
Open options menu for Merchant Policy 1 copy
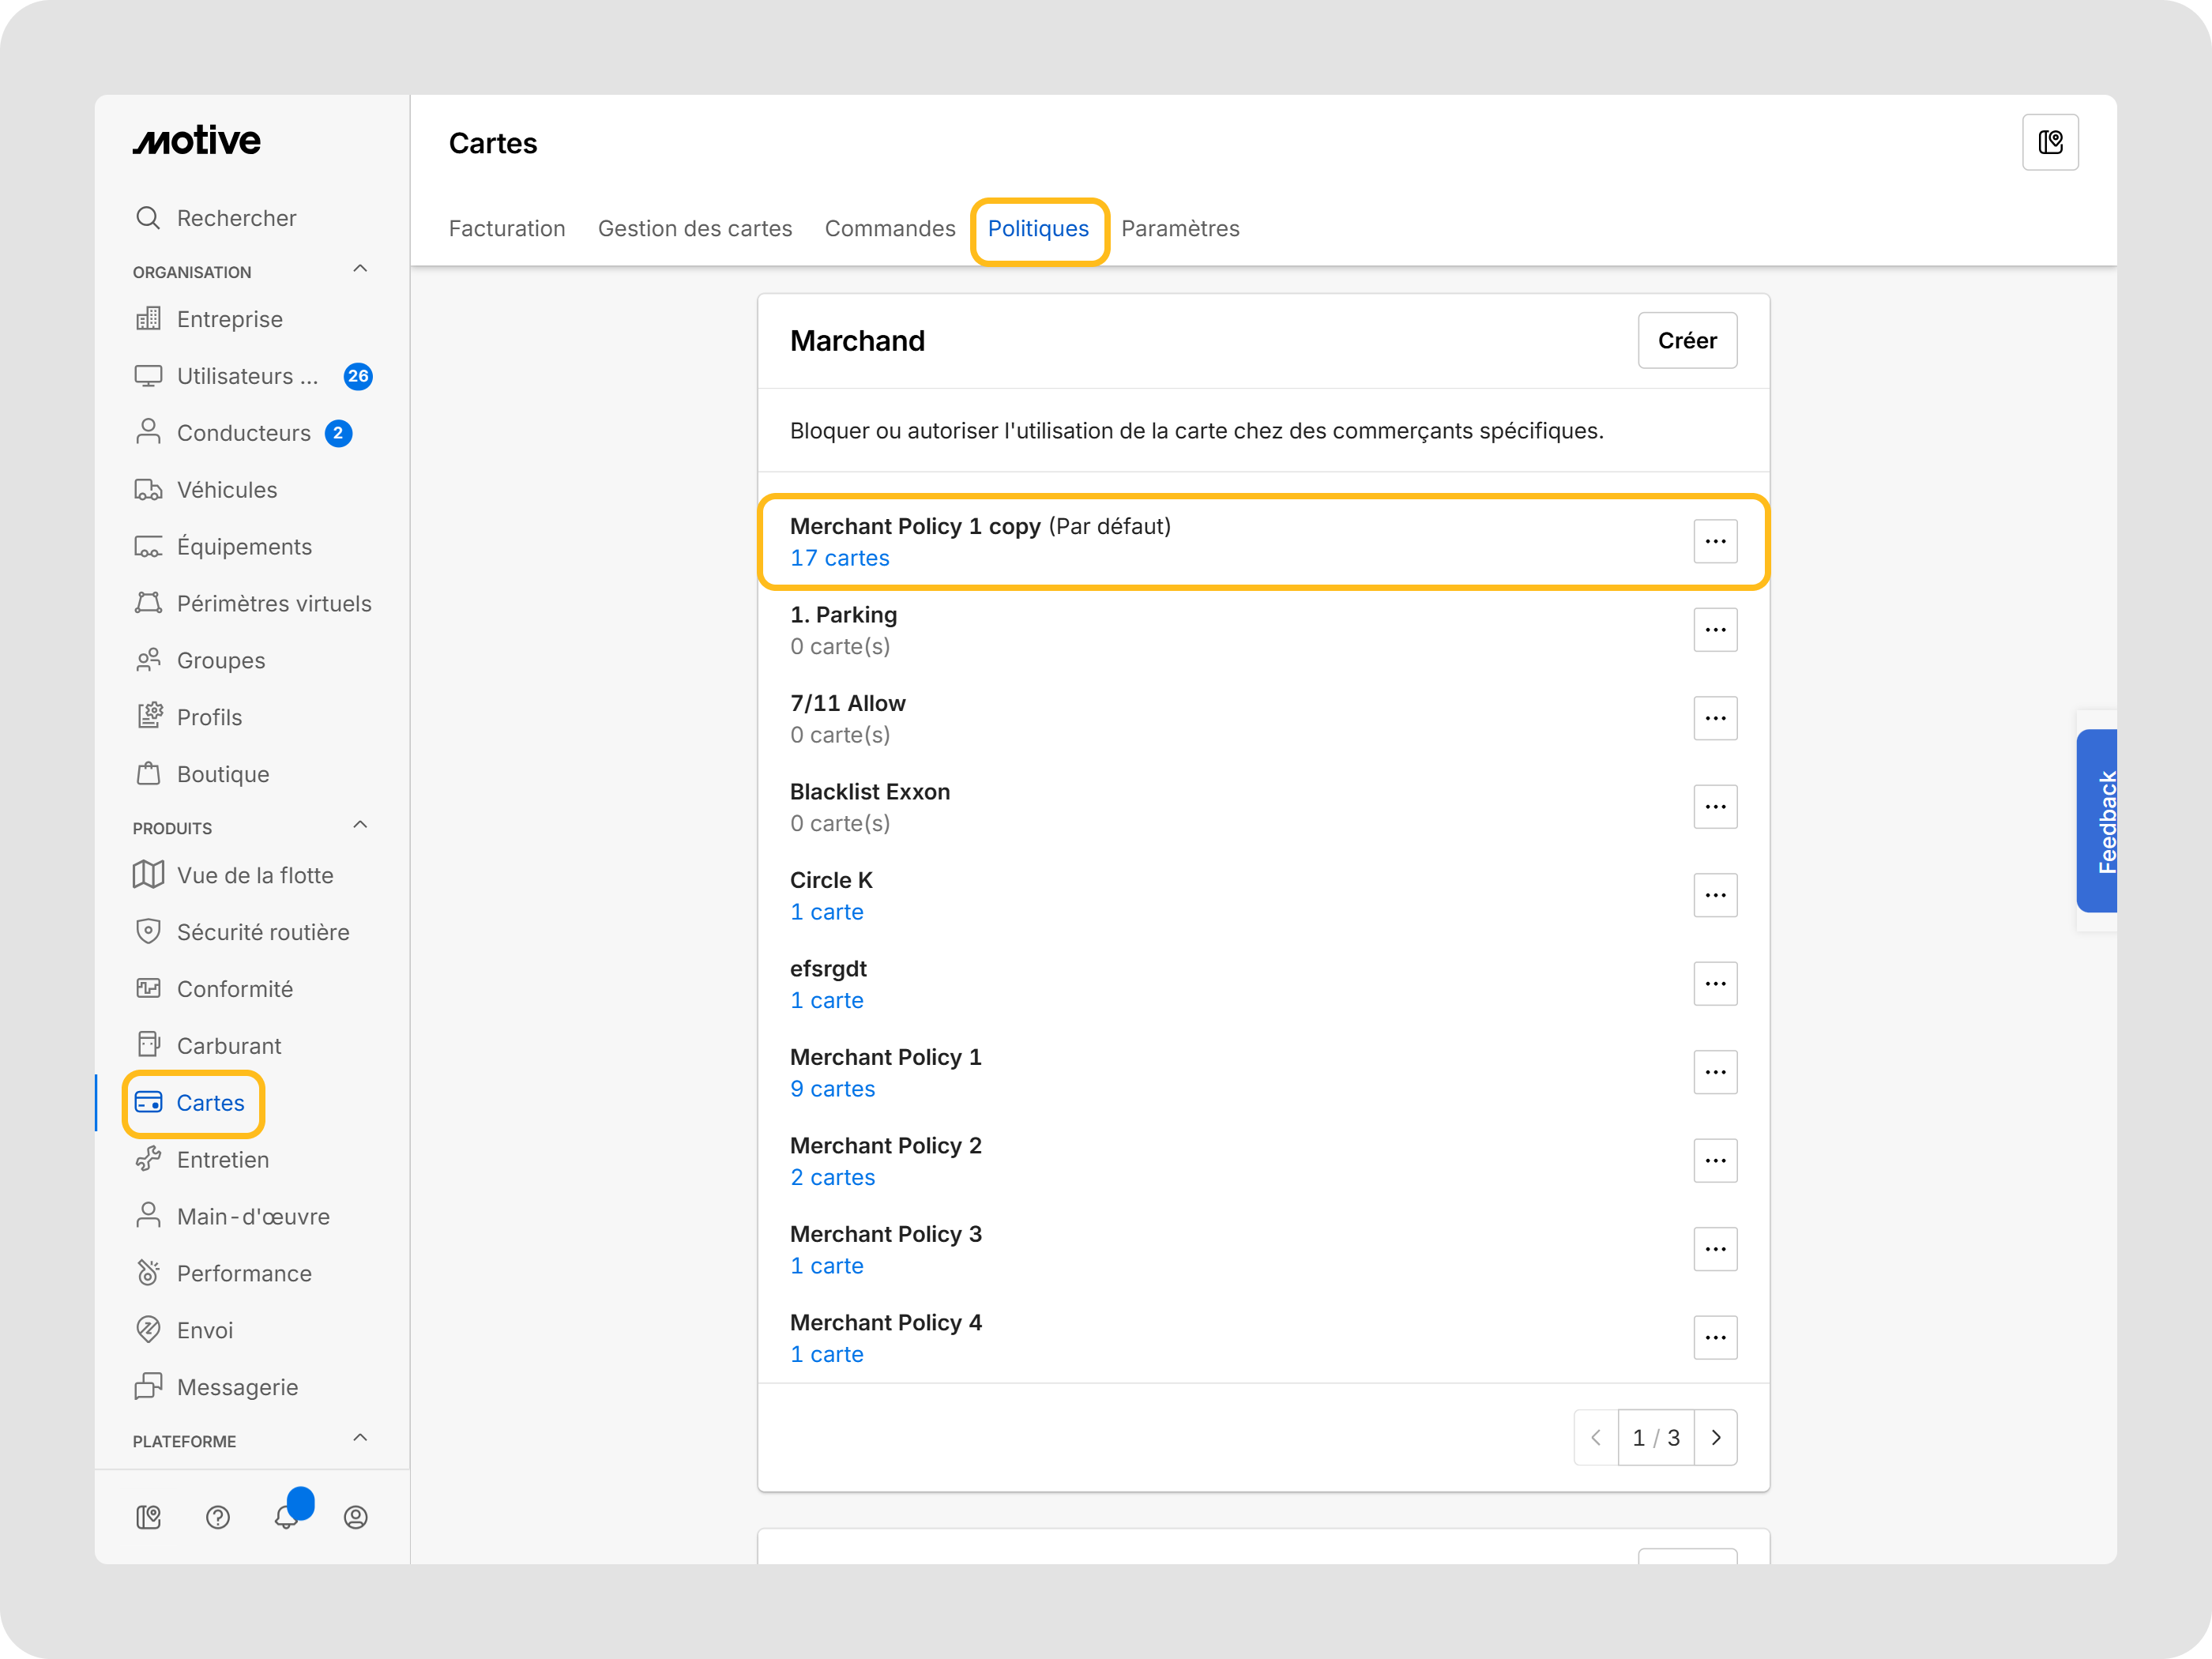(1715, 541)
